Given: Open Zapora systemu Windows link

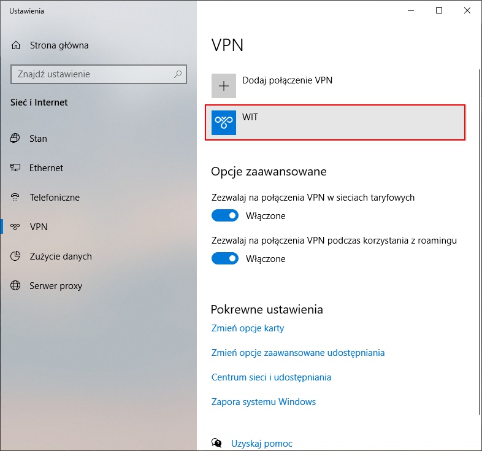Looking at the screenshot, I should click(264, 402).
